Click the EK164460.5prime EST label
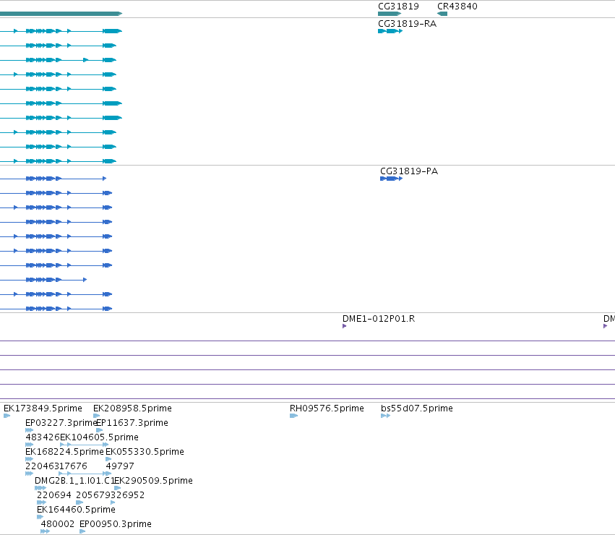Screen dimensions: 615x535 pyautogui.click(x=76, y=510)
